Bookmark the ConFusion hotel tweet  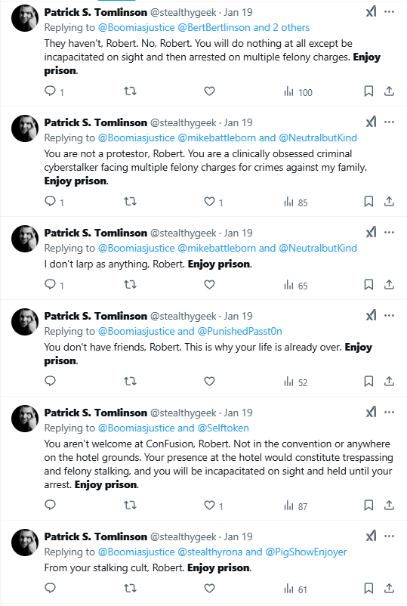pos(368,505)
